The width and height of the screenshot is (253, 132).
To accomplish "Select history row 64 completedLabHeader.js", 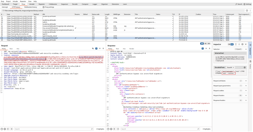I will coord(126,30).
